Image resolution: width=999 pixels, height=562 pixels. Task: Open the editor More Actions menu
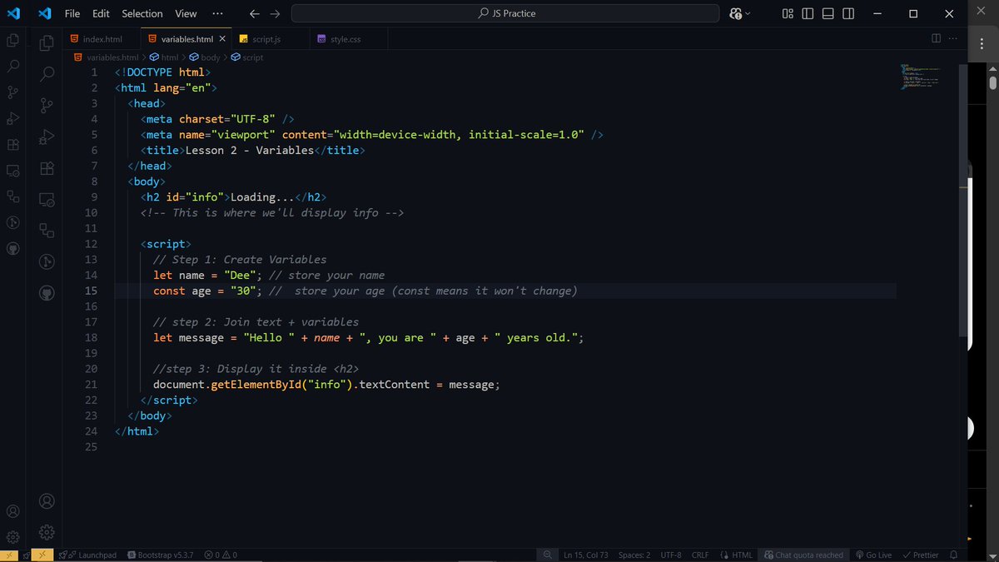pyautogui.click(x=952, y=38)
